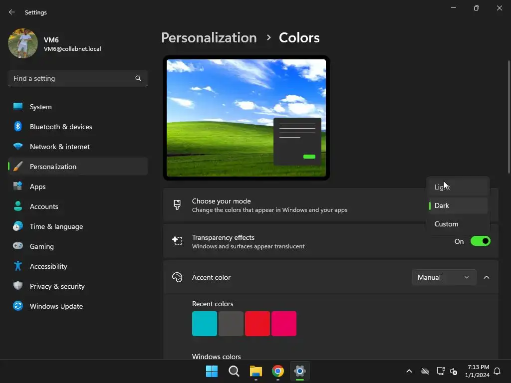Open File Explorer from taskbar
Screen dimensions: 511x383
(x=256, y=371)
